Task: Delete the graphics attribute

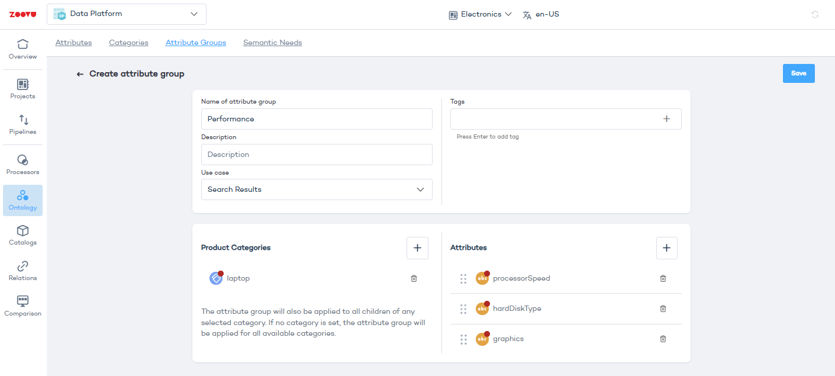Action: pos(663,339)
